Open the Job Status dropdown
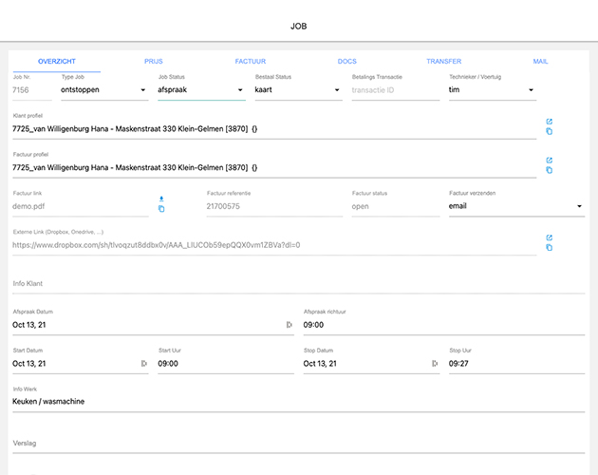Viewport: 598px width, 475px height. (x=240, y=91)
